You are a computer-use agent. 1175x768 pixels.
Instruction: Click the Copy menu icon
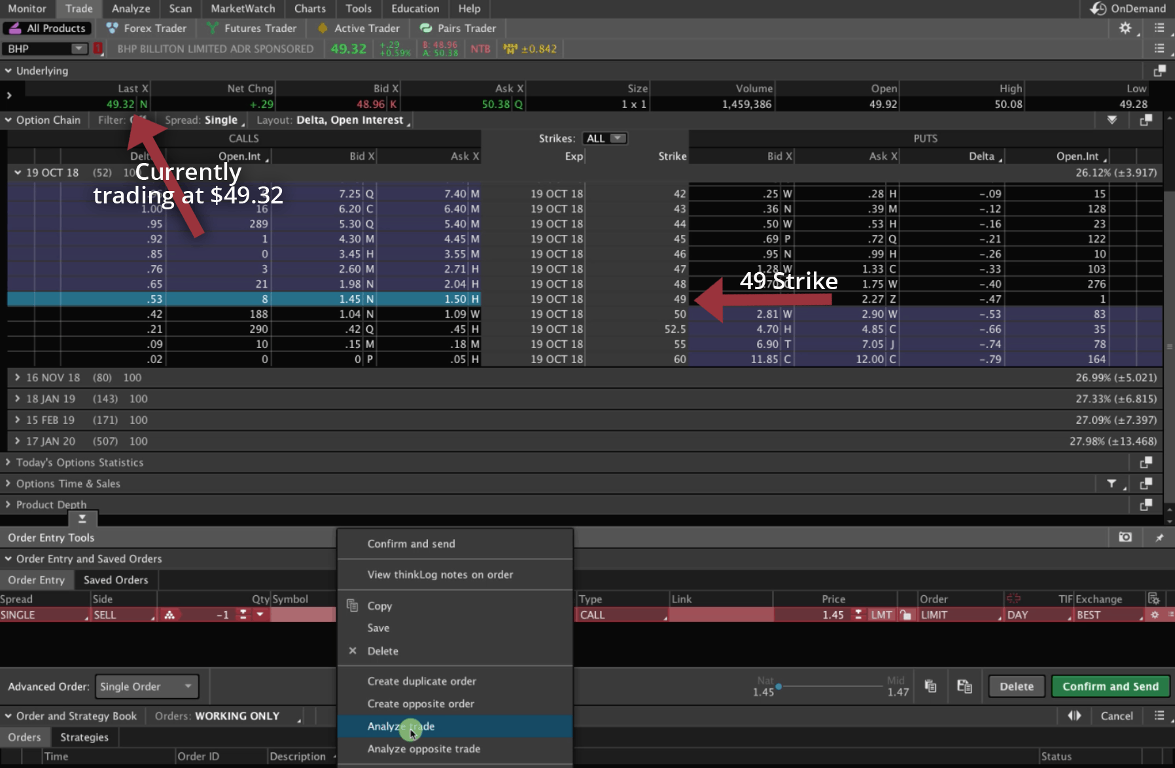click(352, 606)
